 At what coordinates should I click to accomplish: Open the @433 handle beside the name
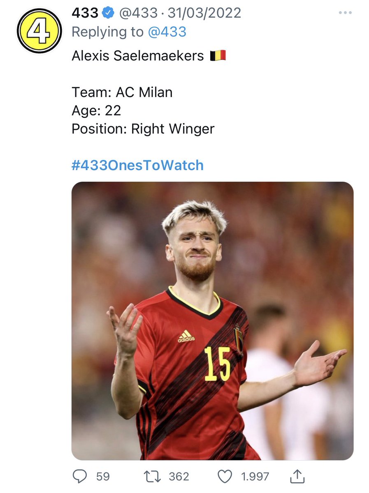[x=138, y=13]
